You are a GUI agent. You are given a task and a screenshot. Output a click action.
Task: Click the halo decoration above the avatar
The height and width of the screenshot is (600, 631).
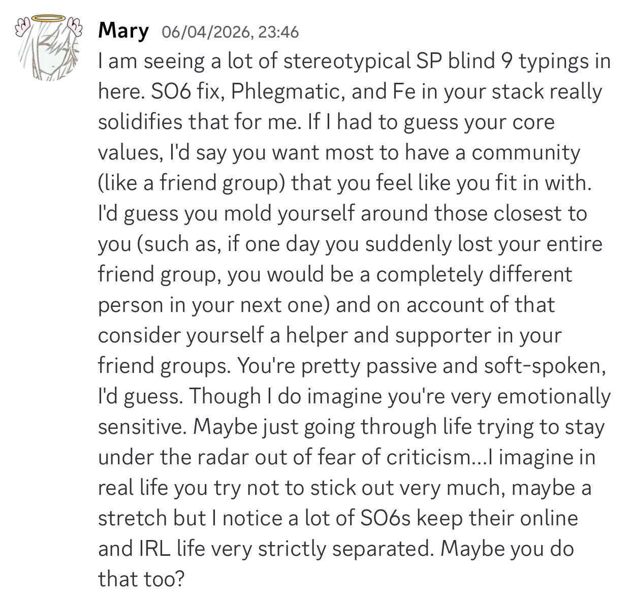(x=49, y=19)
